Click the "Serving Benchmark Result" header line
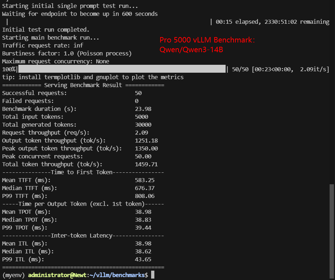 click(x=83, y=85)
